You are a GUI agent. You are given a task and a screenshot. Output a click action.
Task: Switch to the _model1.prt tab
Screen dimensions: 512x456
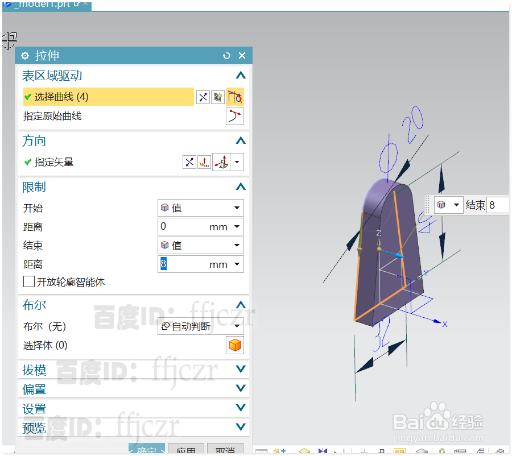click(47, 5)
